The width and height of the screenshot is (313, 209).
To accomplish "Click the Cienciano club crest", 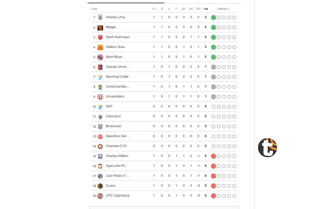I will (100, 116).
